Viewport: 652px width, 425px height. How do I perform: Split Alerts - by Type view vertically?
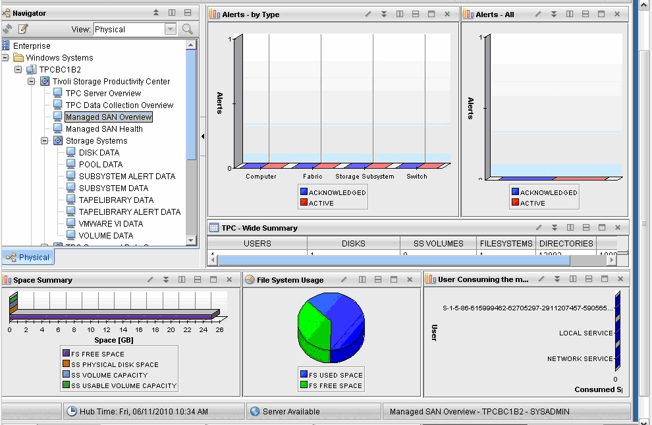(400, 14)
